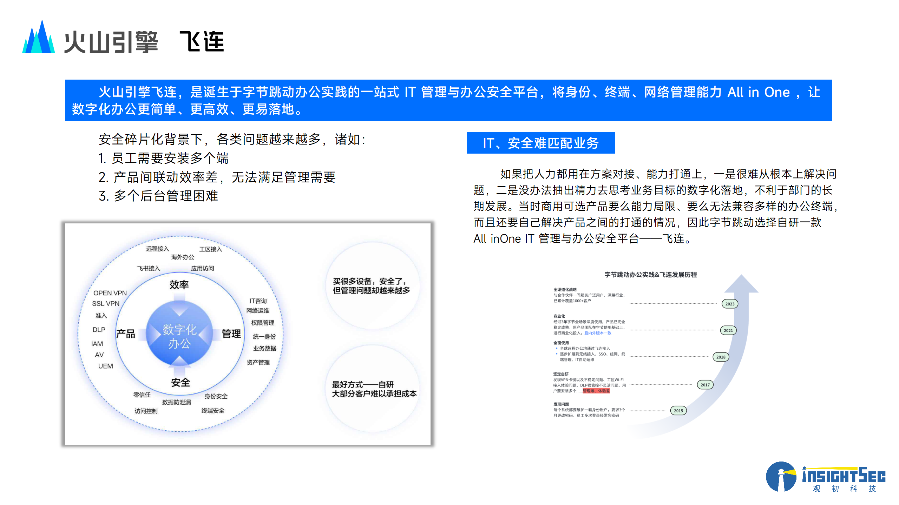Click the 最好方式——自研 bubble text
899x505 pixels.
pyautogui.click(x=374, y=389)
